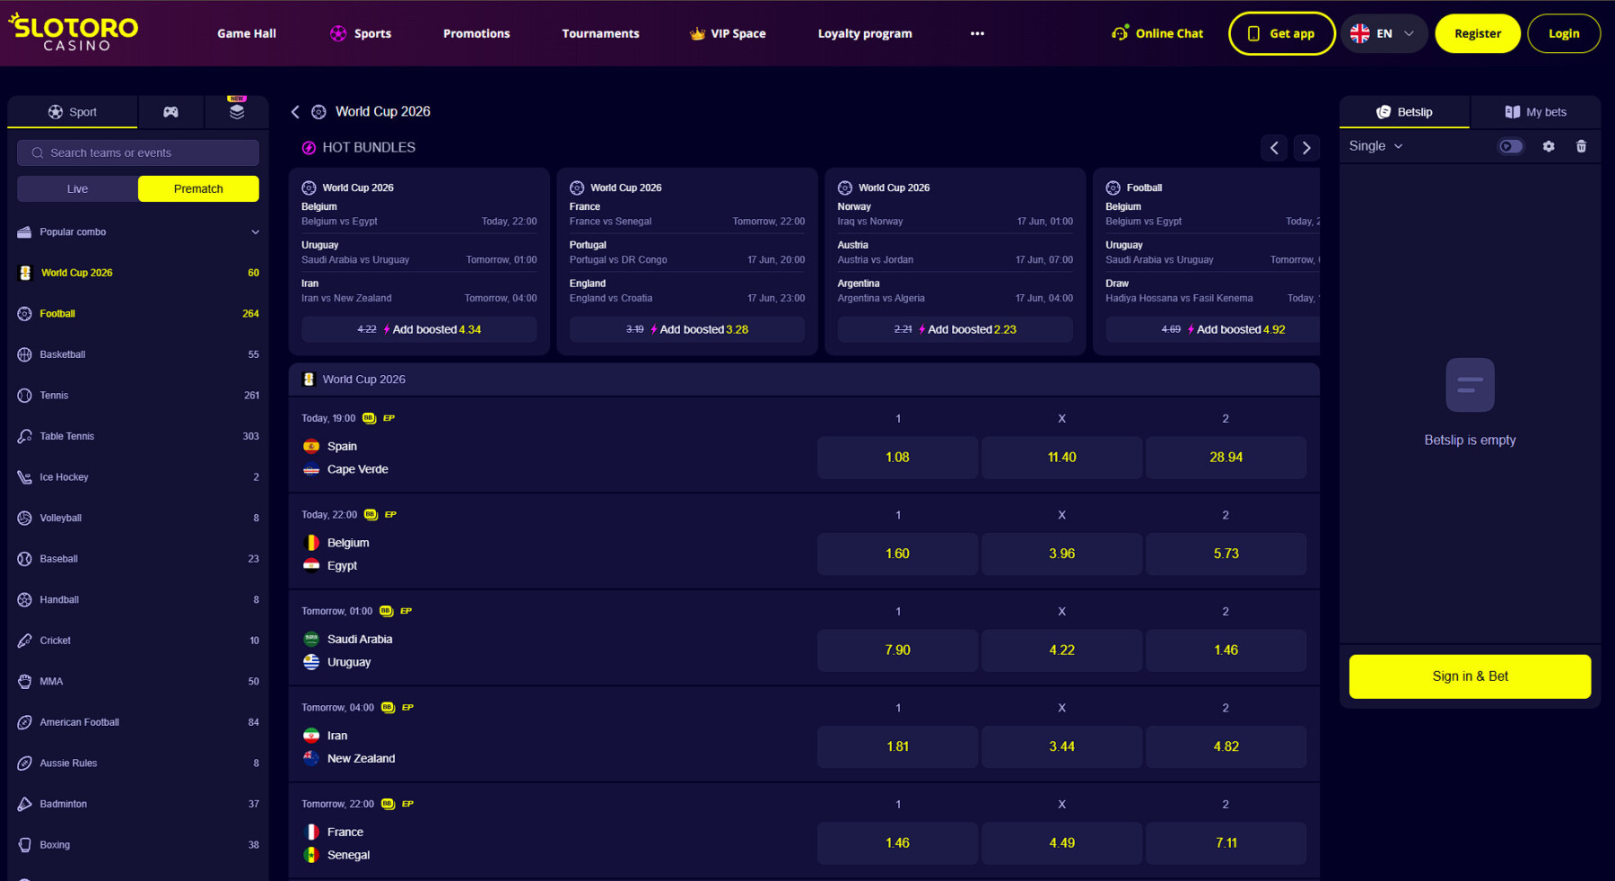The height and width of the screenshot is (881, 1615).
Task: Add boosted 3.28 France bundle
Action: (687, 329)
